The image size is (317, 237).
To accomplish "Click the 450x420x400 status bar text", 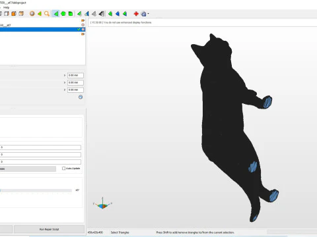I will 95,232.
